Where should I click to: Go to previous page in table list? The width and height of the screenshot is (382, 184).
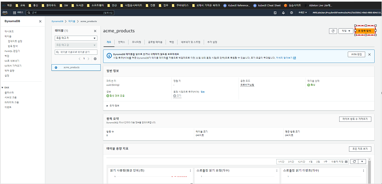[x=80, y=59]
